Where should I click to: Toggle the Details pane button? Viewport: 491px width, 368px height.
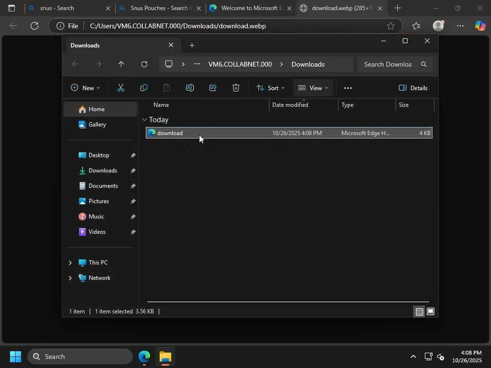(413, 88)
